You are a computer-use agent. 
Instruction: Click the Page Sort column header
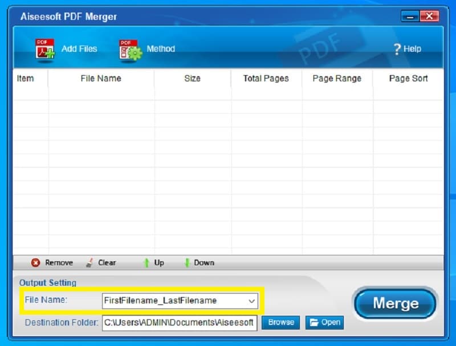pos(408,79)
